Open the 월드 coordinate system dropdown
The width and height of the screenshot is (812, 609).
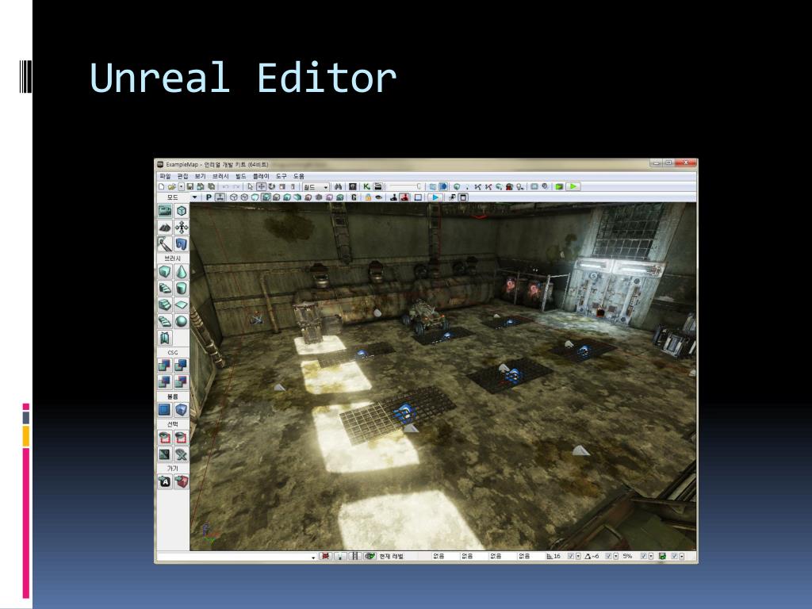click(x=316, y=187)
